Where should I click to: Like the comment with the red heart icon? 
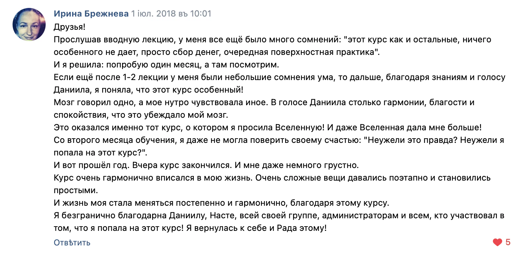click(x=497, y=242)
